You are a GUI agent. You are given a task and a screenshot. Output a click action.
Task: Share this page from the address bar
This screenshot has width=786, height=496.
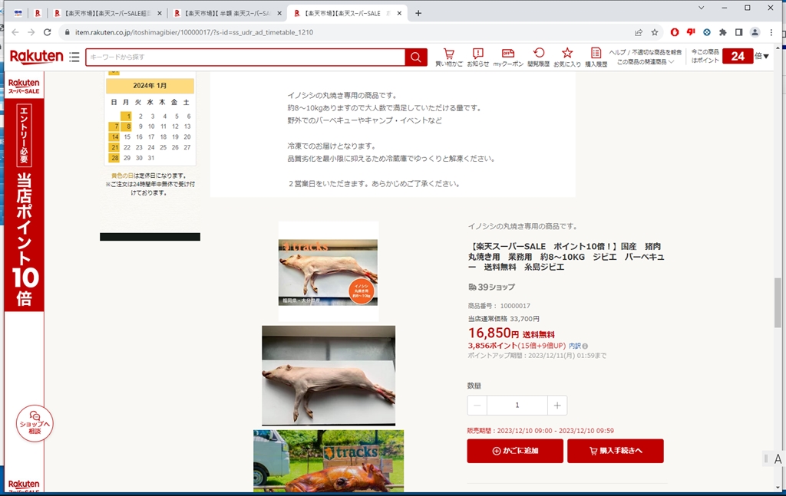[x=639, y=32]
